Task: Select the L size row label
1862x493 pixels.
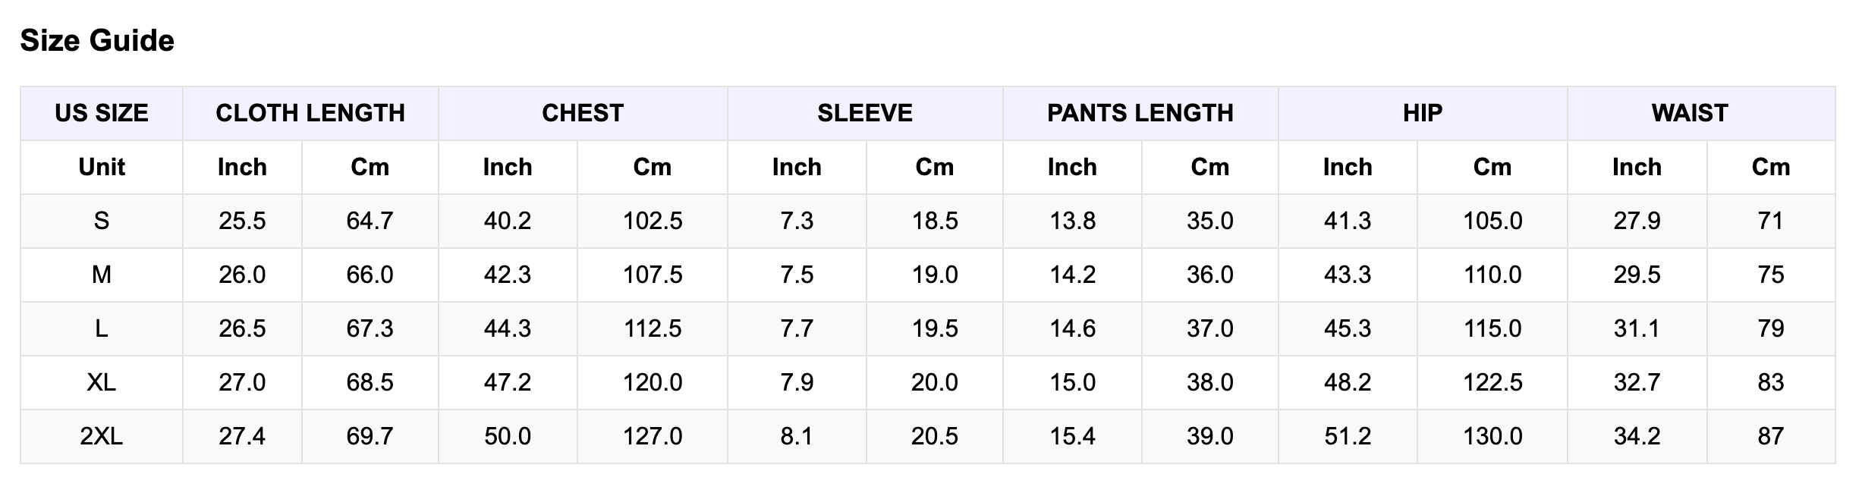Action: (x=102, y=328)
